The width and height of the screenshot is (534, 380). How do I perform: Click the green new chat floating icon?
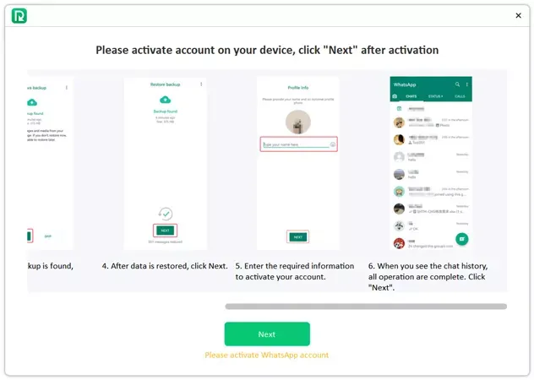(462, 239)
